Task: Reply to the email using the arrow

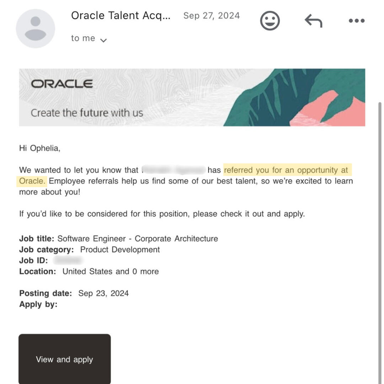Action: point(313,21)
